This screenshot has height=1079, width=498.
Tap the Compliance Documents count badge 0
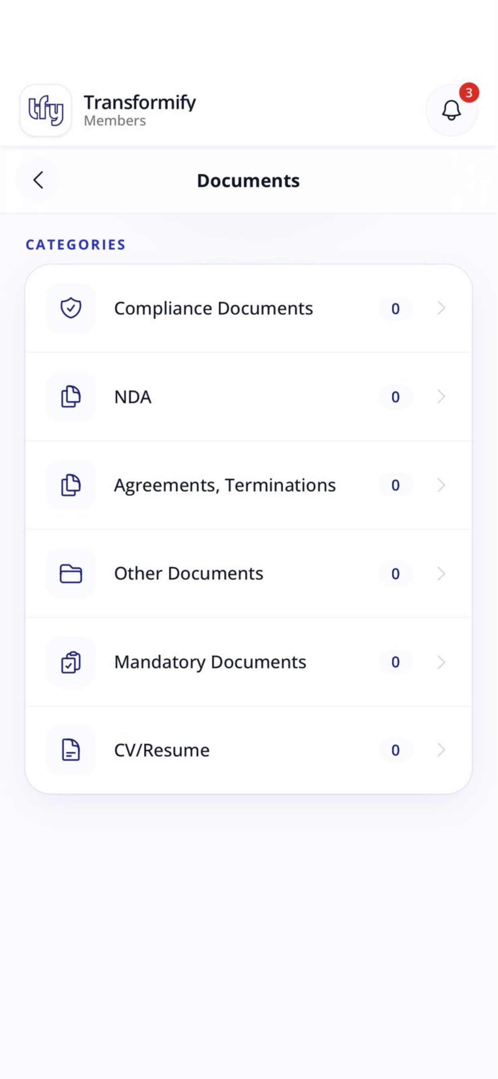click(395, 309)
